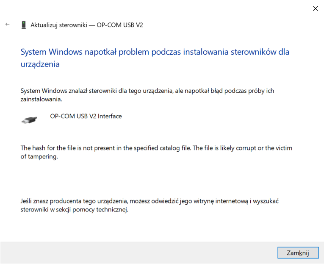Click the word "zainstalowania." in the description
This screenshot has width=324, height=264.
click(x=42, y=99)
